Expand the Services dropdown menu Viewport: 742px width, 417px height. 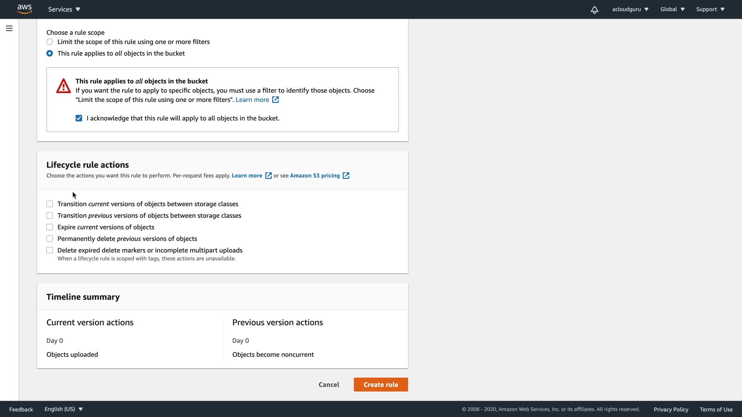(x=64, y=9)
